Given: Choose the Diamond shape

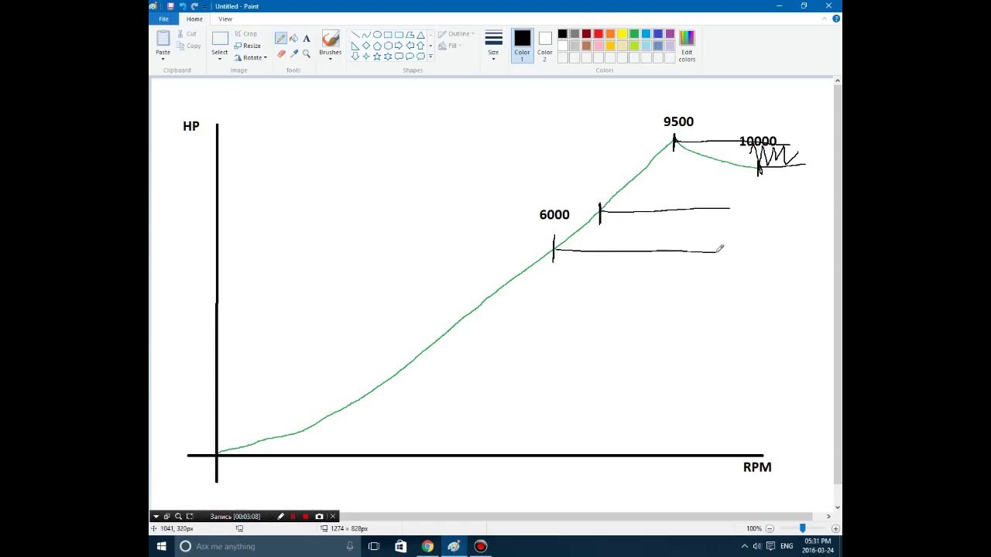Looking at the screenshot, I should (x=366, y=46).
